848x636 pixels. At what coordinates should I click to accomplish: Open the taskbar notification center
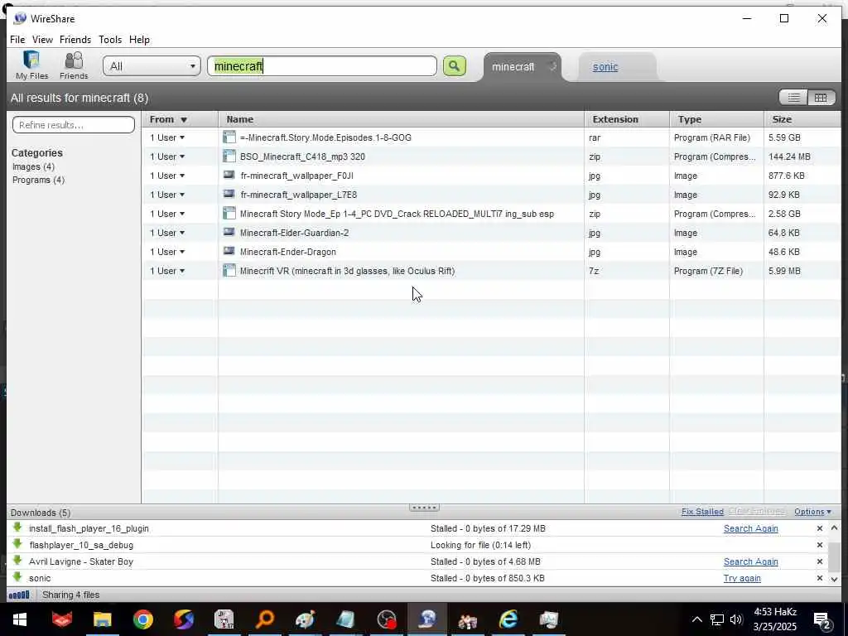pos(822,619)
